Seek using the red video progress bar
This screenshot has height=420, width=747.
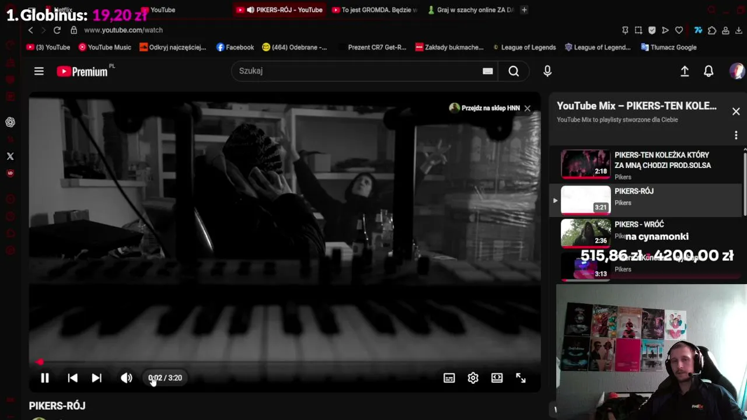tap(285, 362)
